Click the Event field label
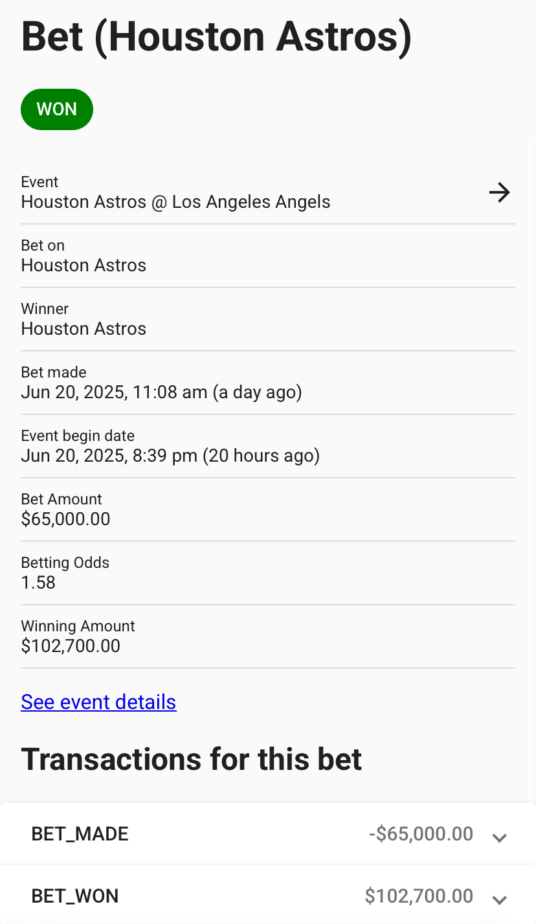536x924 pixels. pyautogui.click(x=39, y=182)
